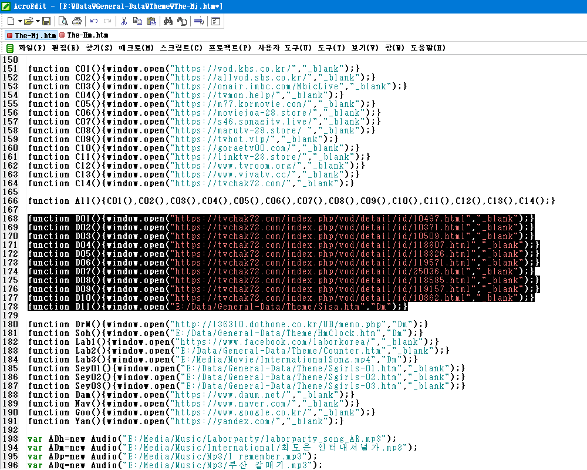Click the selected 'function D07' line with id 25036
This screenshot has width=587, height=470.
click(281, 271)
